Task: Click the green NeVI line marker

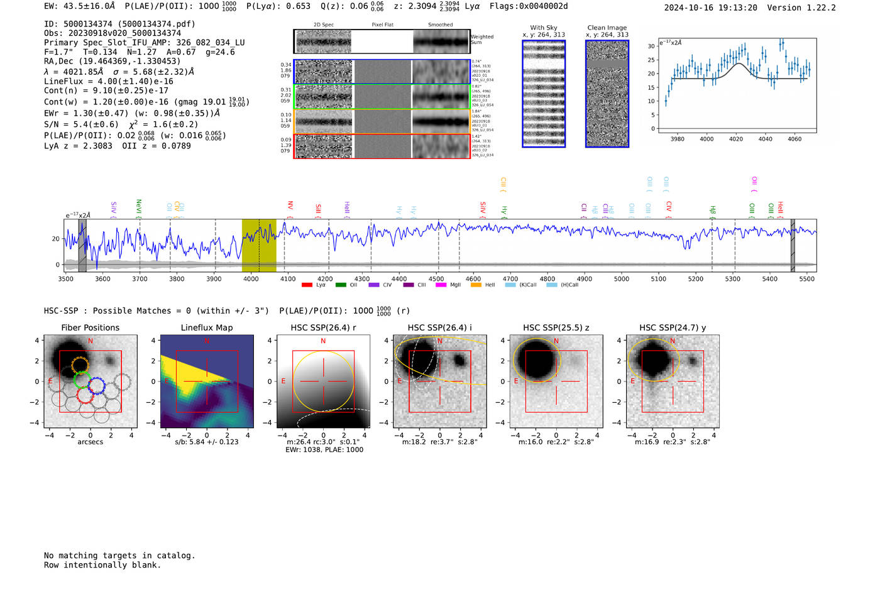Action: [139, 208]
